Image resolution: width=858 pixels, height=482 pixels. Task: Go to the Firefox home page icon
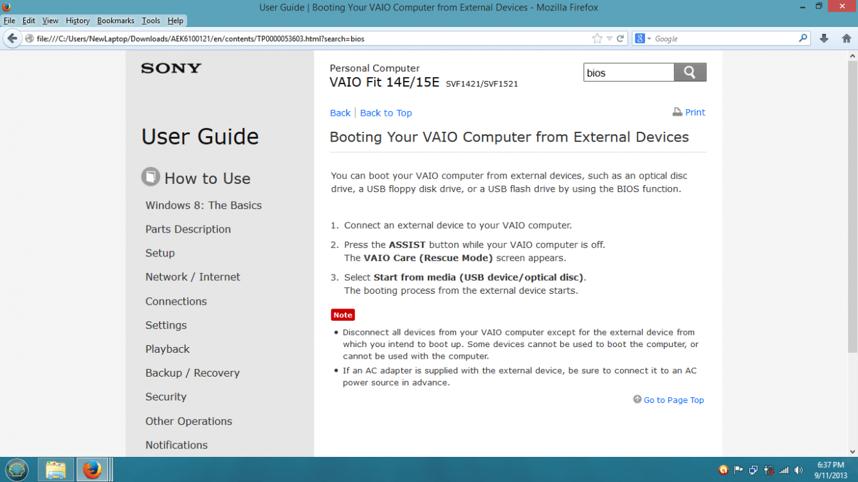point(846,39)
